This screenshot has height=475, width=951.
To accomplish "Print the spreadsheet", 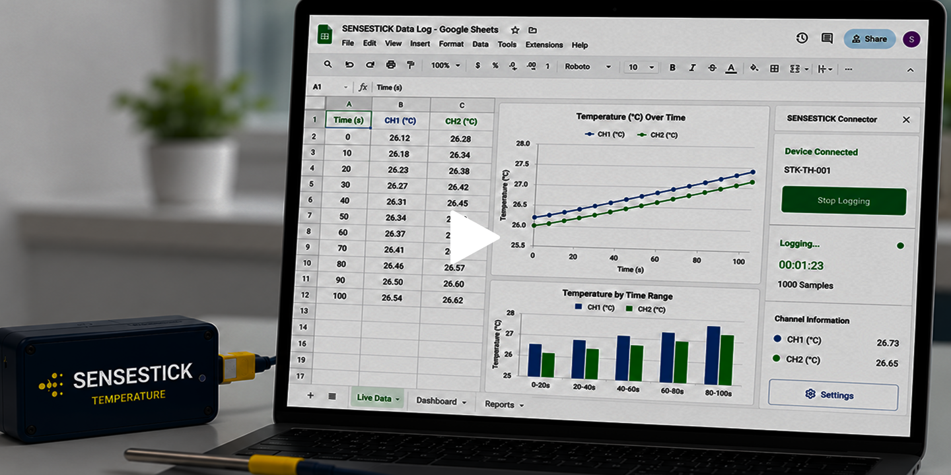I will (x=390, y=65).
